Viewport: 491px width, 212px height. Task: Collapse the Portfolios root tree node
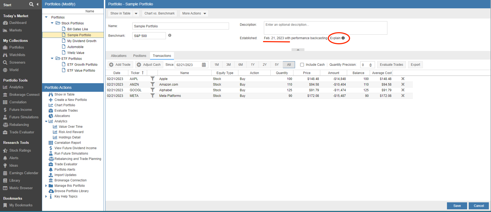[46, 17]
